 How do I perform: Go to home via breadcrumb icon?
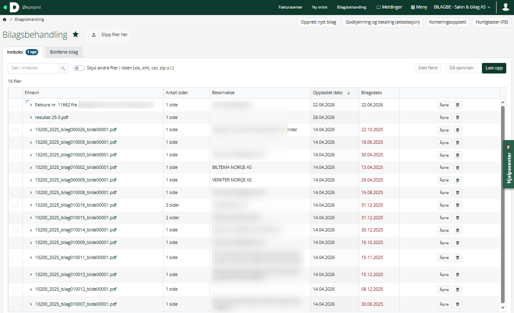[x=4, y=19]
